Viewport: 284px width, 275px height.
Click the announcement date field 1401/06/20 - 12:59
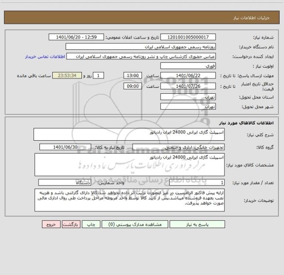[x=76, y=37]
